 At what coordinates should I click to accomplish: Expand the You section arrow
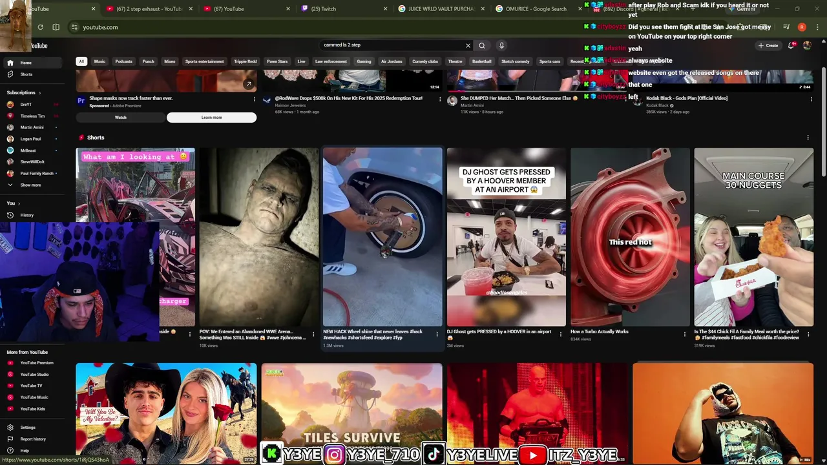point(19,203)
